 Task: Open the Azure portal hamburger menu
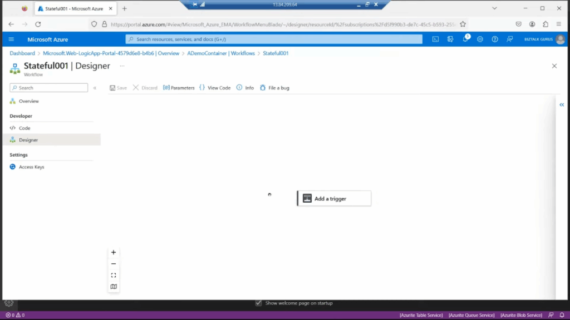coord(11,39)
